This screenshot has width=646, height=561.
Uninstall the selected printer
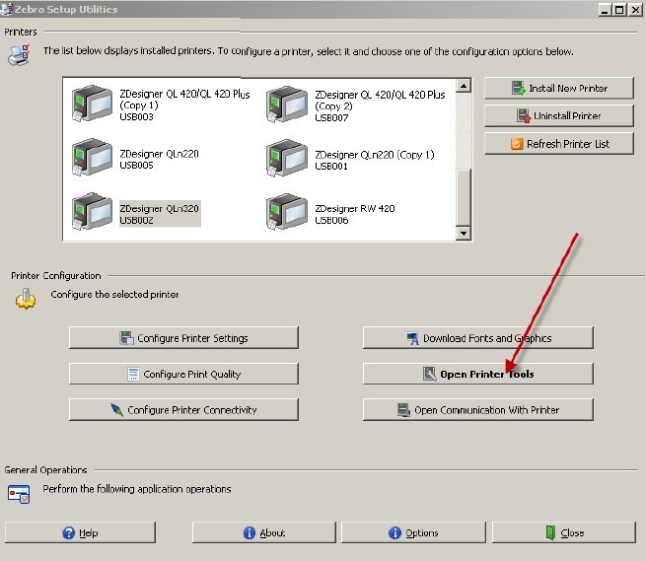(559, 116)
